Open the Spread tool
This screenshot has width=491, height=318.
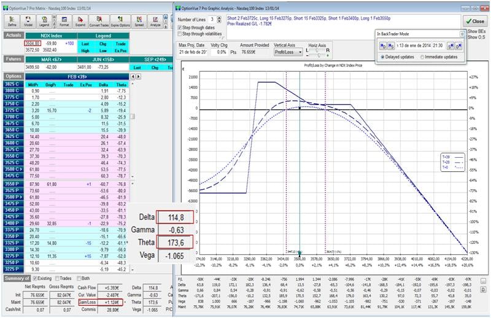pyautogui.click(x=139, y=21)
